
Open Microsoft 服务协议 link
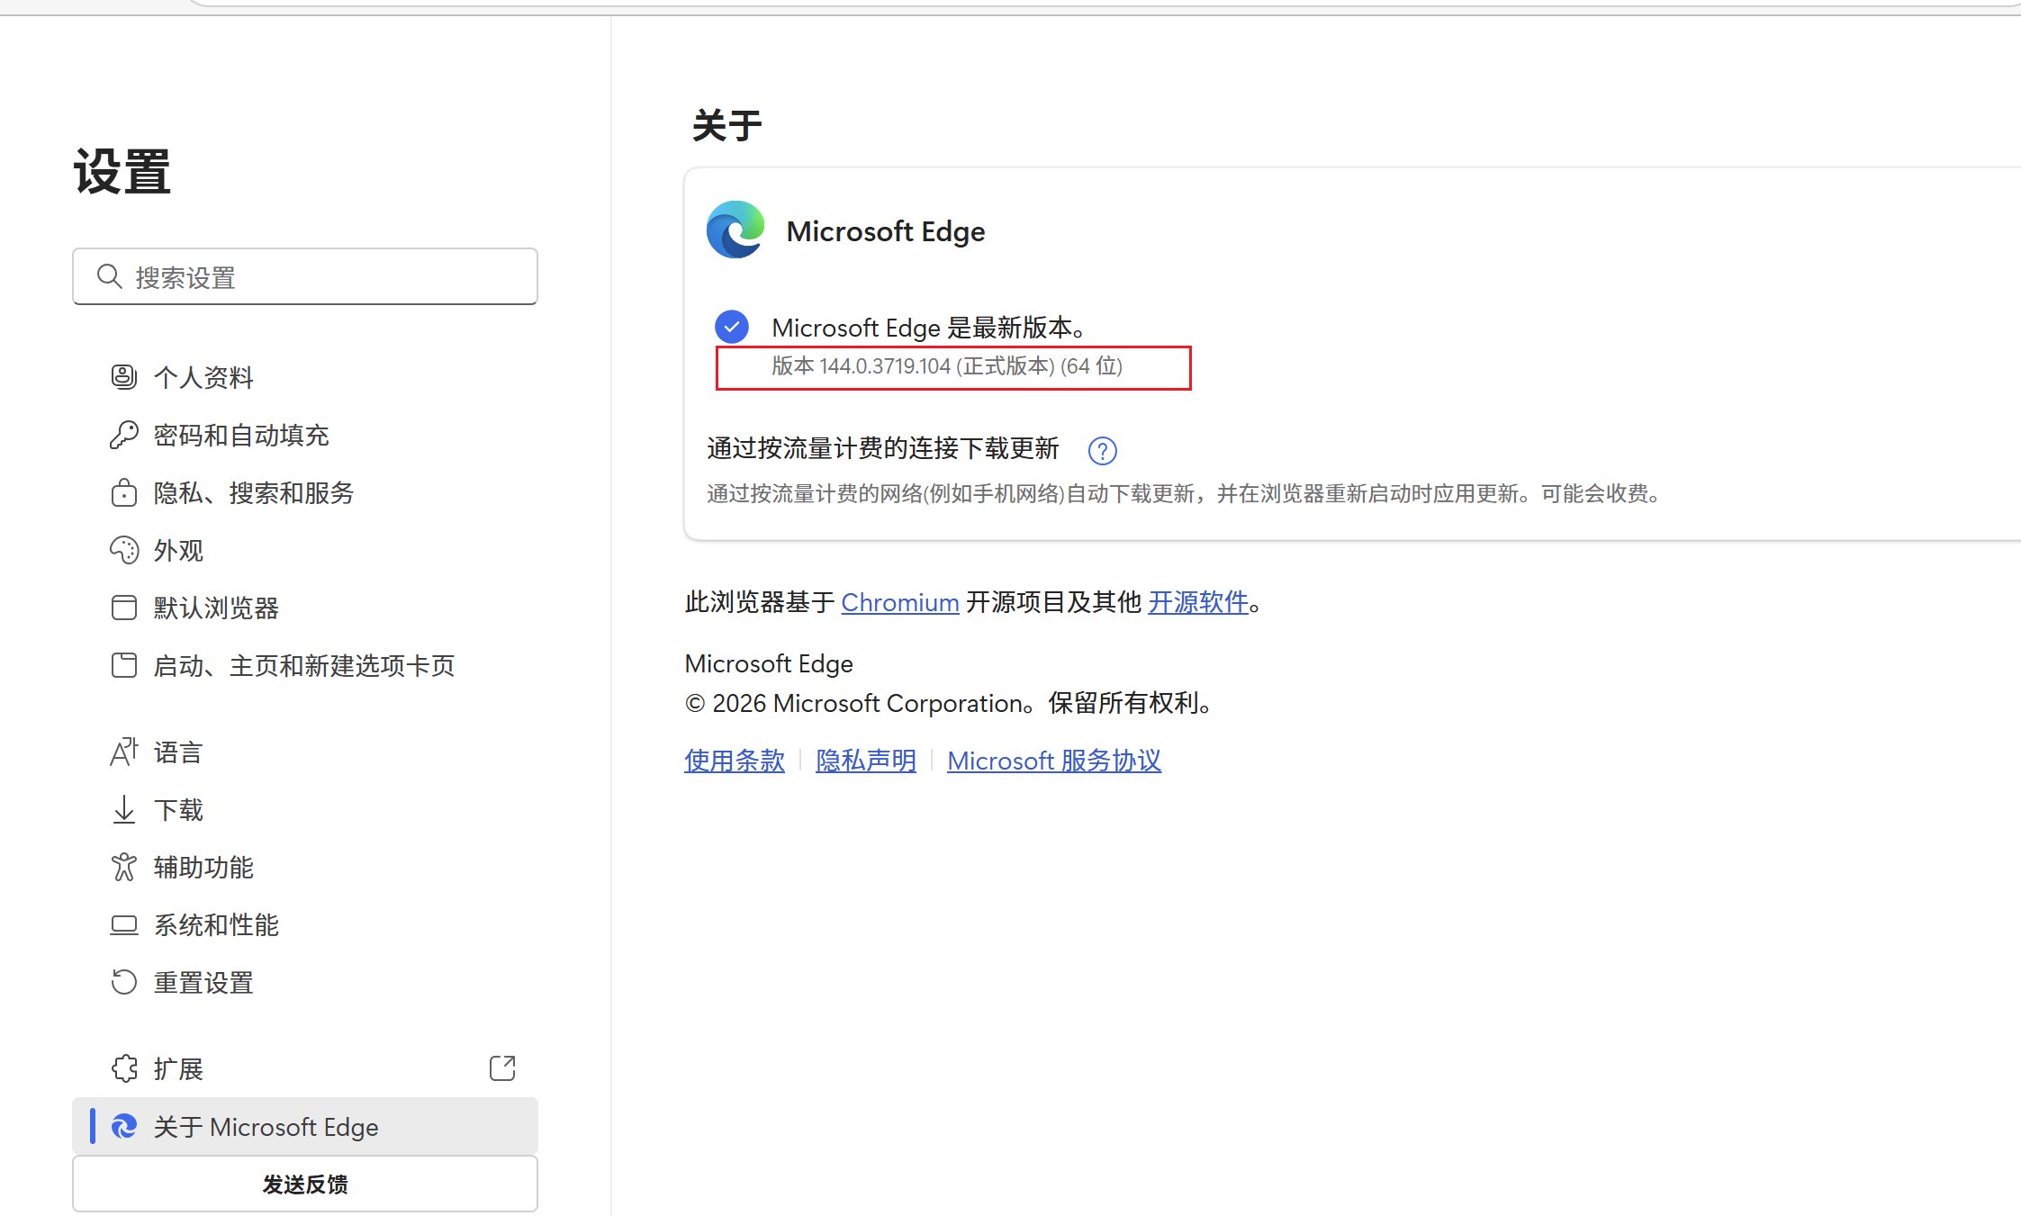(x=1053, y=761)
